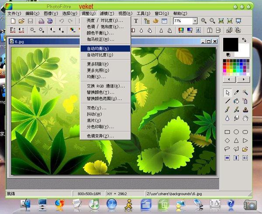Pick the Lasso selection shape
This screenshot has height=214, width=262.
(228, 149)
